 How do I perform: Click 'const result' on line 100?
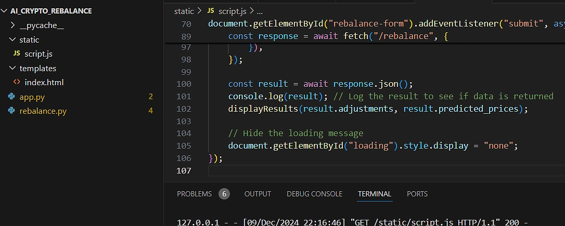(258, 84)
